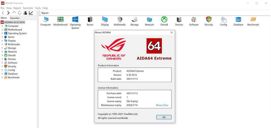
Task: Close the About AIDA64 dialog
Action: 172,33
